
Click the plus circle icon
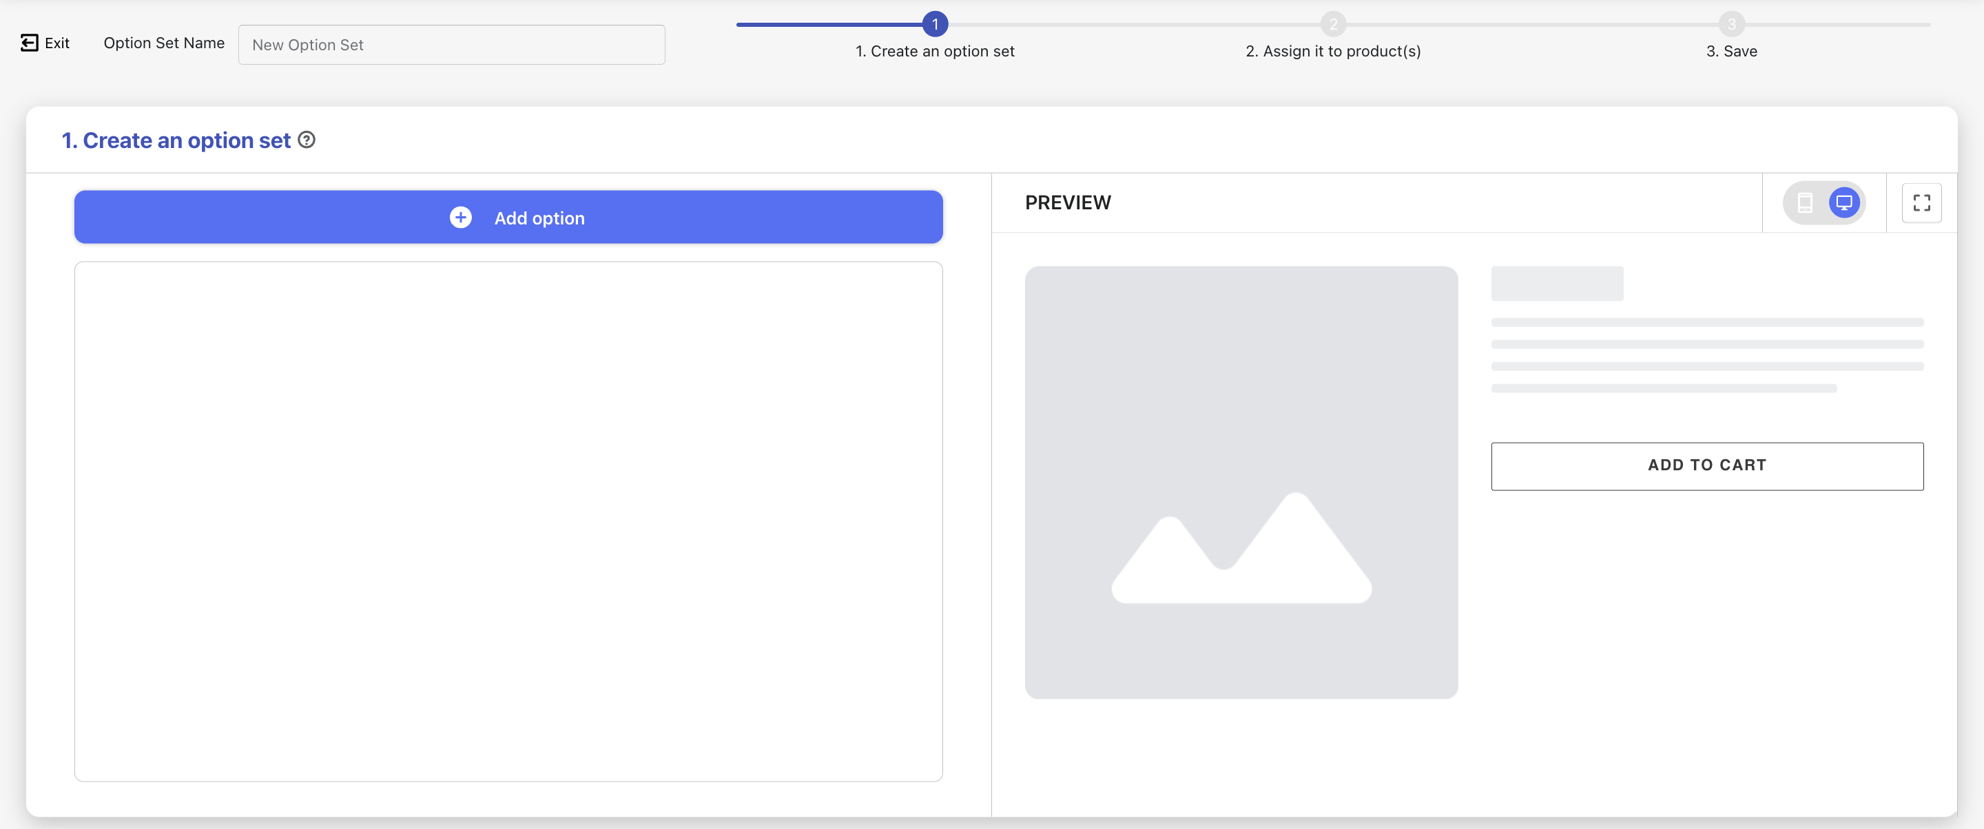coord(461,218)
